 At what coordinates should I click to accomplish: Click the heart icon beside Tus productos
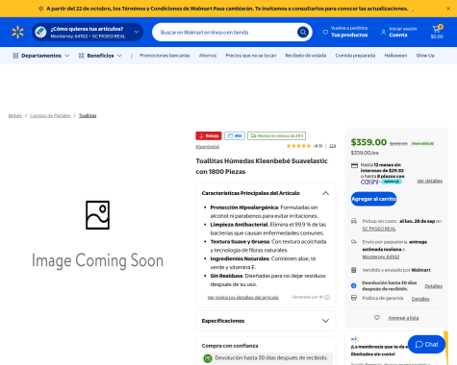click(x=325, y=32)
